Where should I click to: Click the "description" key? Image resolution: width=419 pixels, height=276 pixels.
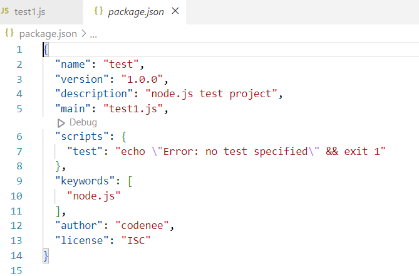pyautogui.click(x=94, y=94)
